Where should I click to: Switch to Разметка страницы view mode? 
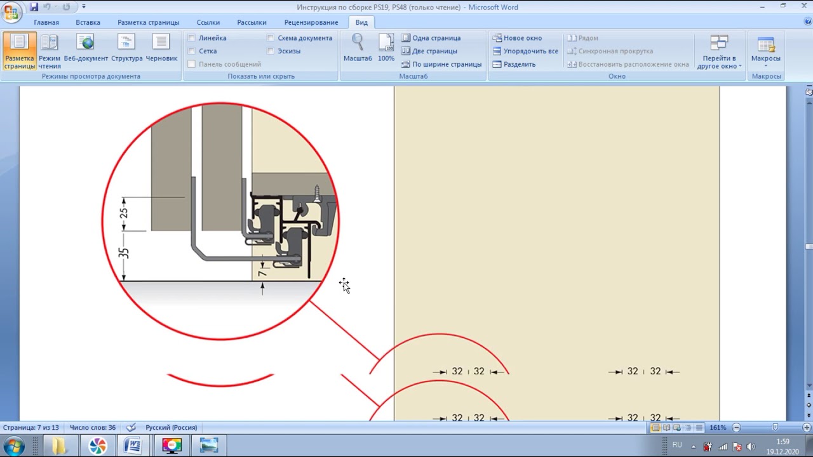pos(19,51)
